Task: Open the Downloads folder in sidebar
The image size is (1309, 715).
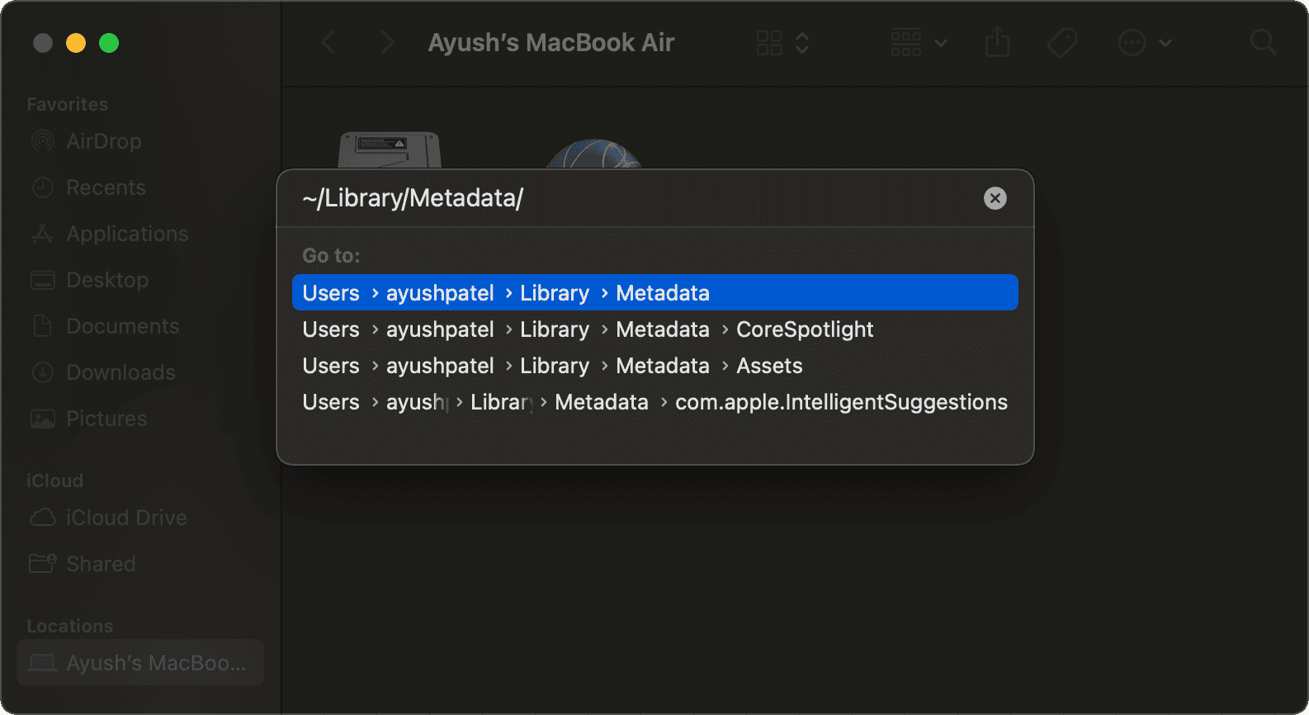Action: (x=121, y=372)
